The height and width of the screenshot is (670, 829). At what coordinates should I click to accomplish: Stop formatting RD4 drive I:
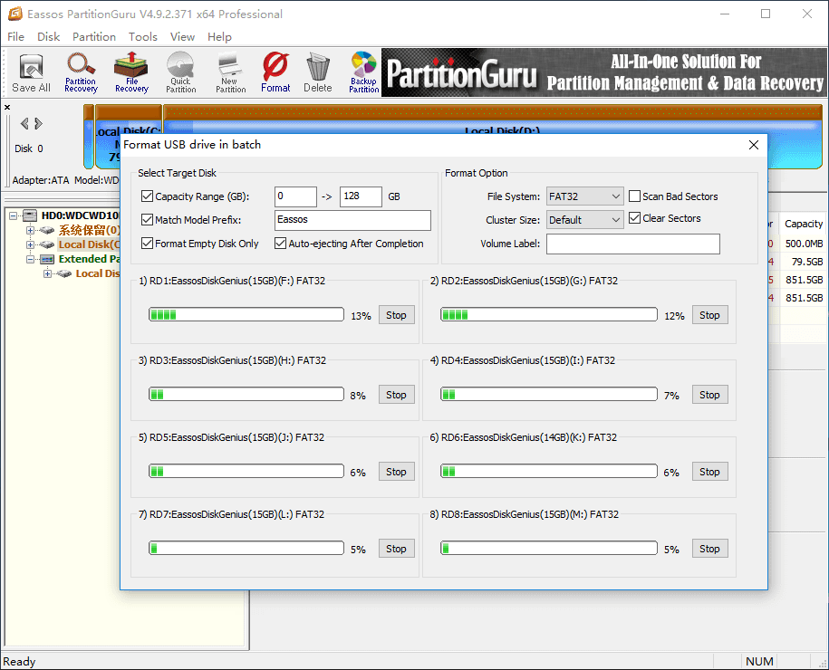[x=710, y=395]
